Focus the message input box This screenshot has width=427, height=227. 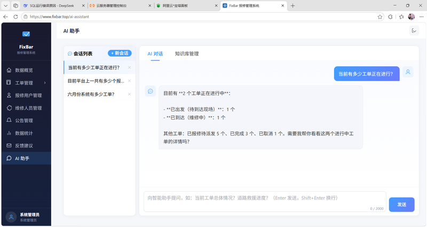(265, 201)
